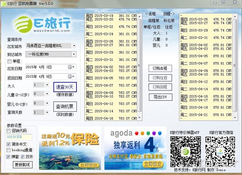The image size is (242, 175).
Task: Open the 婴儿 (0-2岁) count dropdown
Action: (x=47, y=103)
